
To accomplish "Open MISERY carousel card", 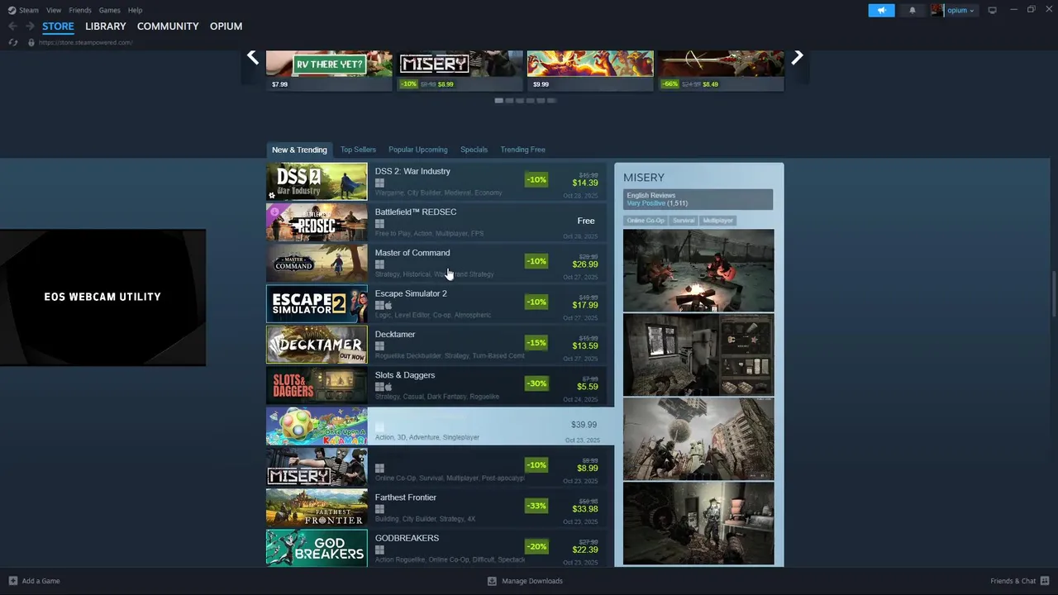I will tap(460, 70).
